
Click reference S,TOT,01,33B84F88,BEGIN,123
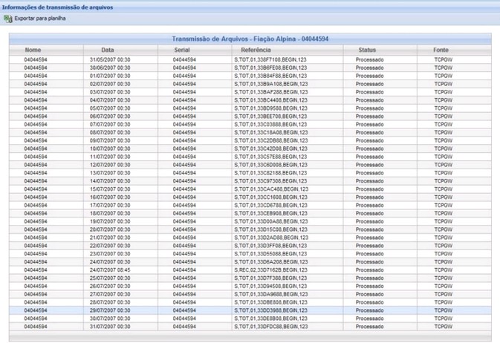click(270, 76)
